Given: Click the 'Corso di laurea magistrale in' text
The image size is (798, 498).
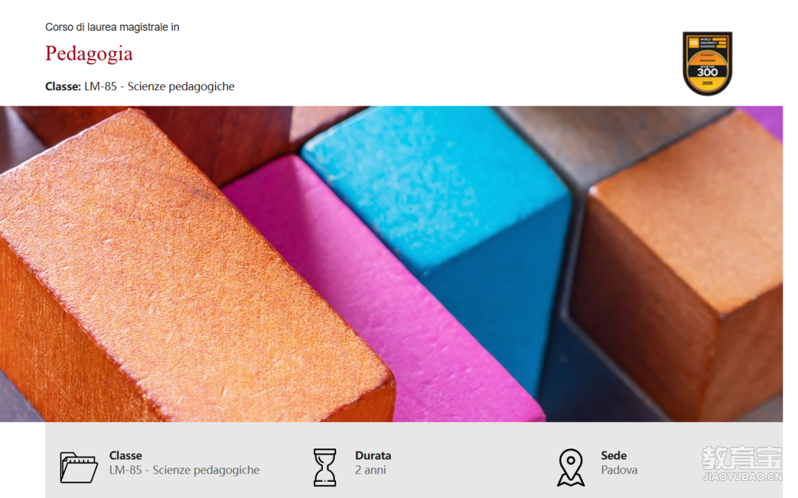Looking at the screenshot, I should coord(112,27).
